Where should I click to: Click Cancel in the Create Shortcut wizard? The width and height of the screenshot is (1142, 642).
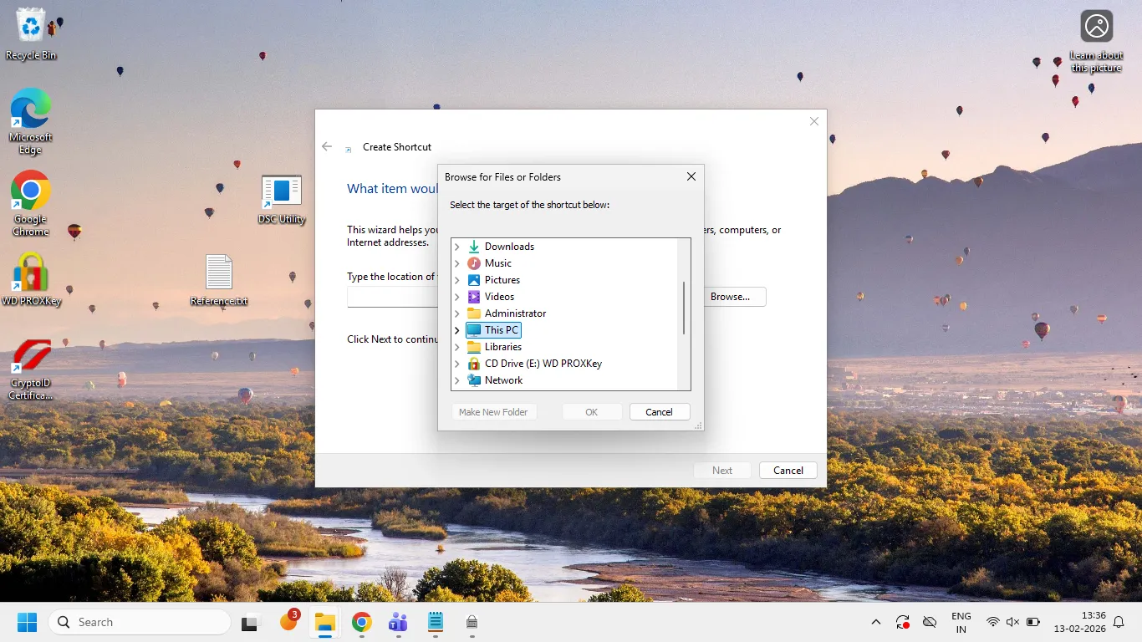coord(788,471)
